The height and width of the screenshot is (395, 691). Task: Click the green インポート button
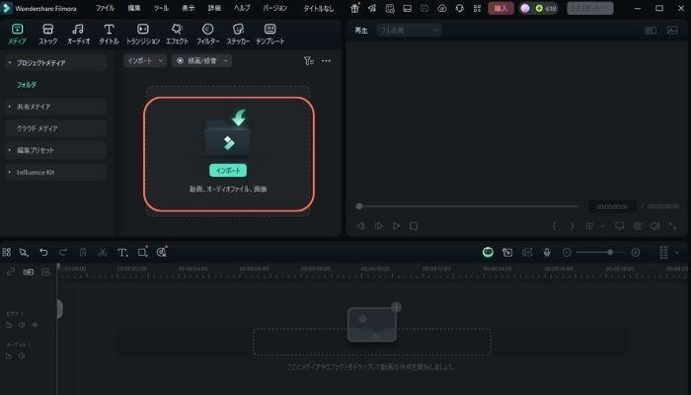(x=228, y=170)
